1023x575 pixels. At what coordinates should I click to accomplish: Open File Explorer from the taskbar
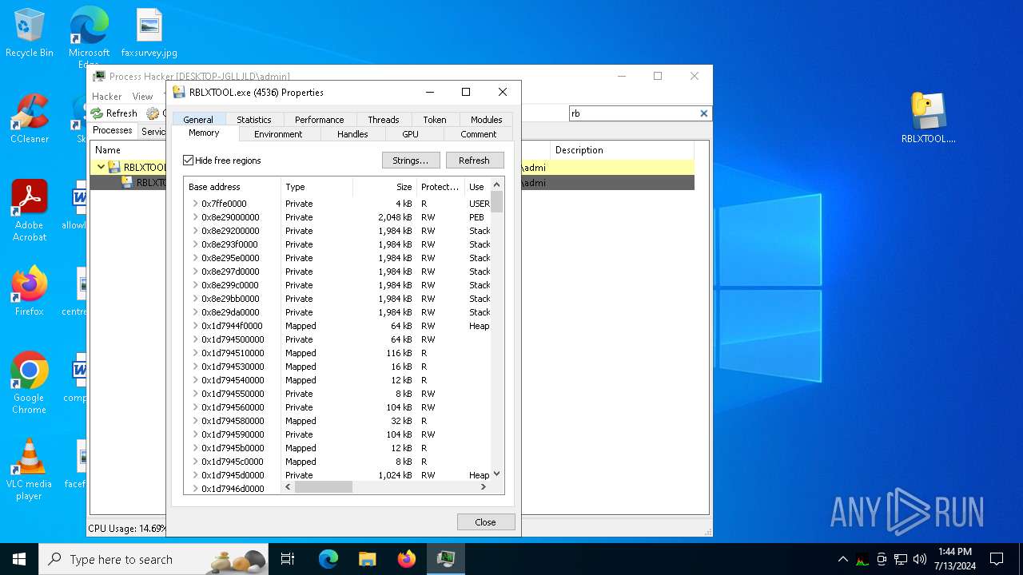pos(367,559)
